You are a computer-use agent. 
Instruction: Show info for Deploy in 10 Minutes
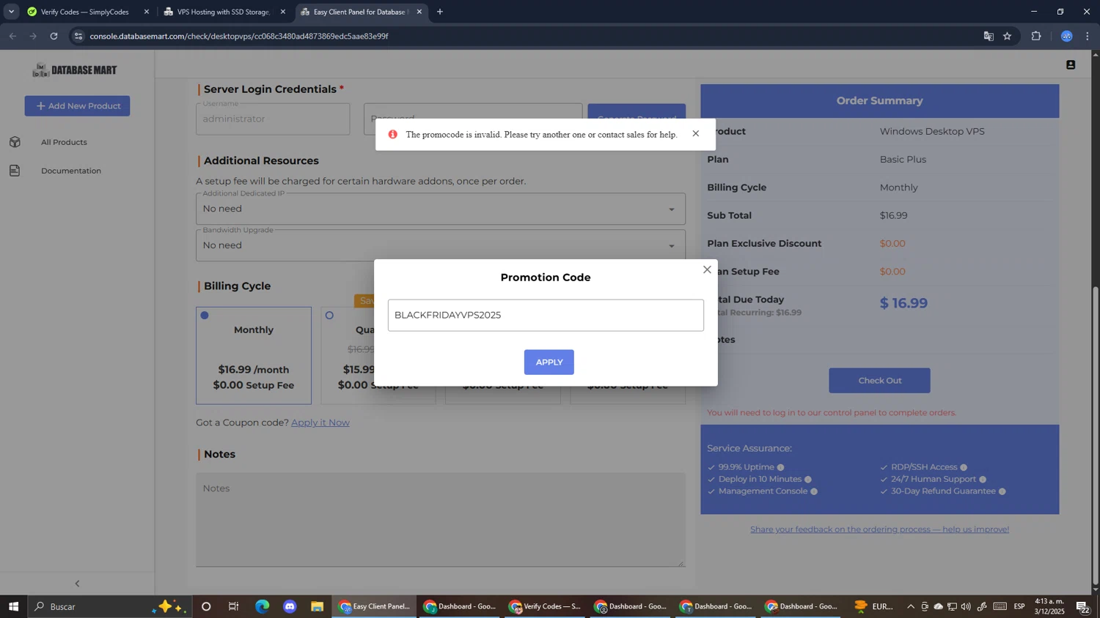808,480
